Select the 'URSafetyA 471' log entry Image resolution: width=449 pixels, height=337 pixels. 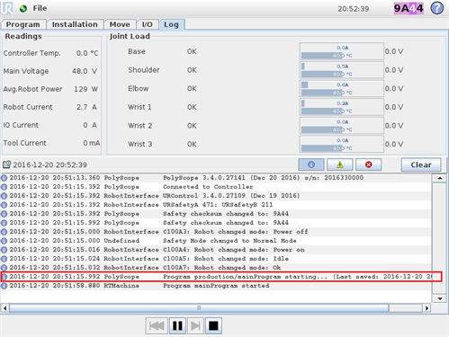216,205
